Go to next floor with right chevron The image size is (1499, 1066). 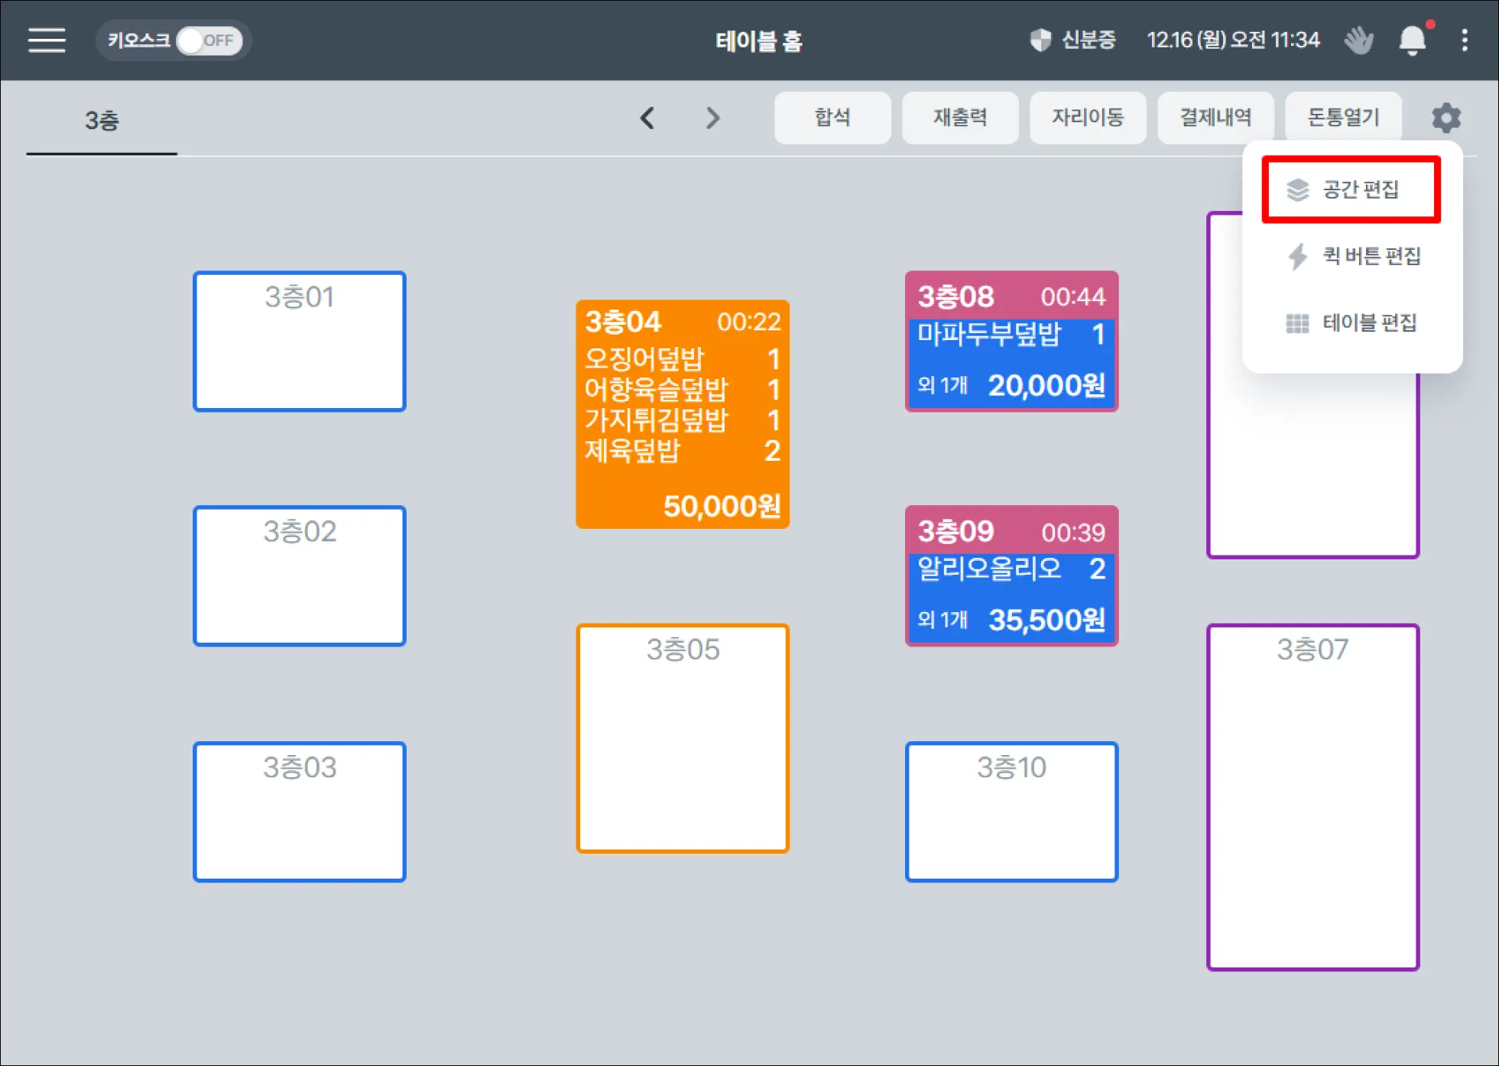click(x=712, y=118)
